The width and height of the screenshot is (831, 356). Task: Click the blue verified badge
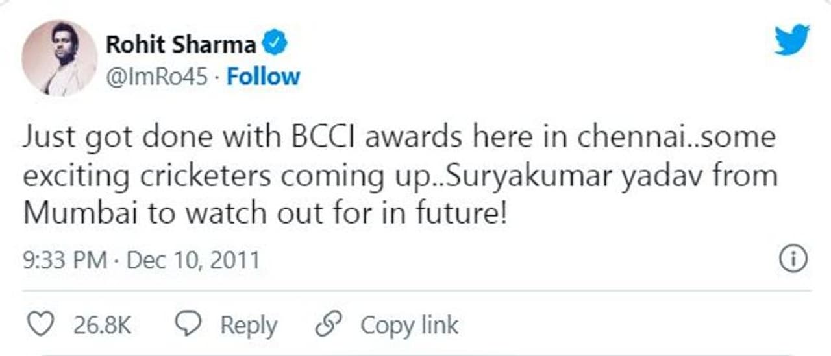click(275, 45)
